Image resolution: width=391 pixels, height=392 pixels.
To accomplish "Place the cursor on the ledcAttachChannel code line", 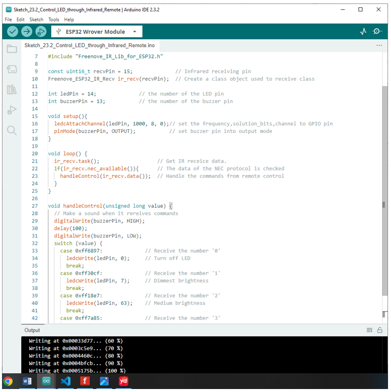I will pos(190,124).
